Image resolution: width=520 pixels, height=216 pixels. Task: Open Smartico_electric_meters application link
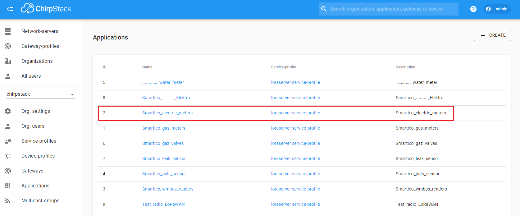(167, 113)
